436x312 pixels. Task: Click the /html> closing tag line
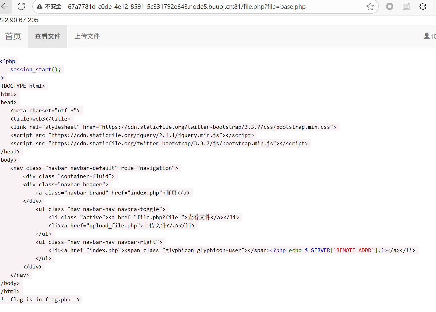click(x=10, y=291)
